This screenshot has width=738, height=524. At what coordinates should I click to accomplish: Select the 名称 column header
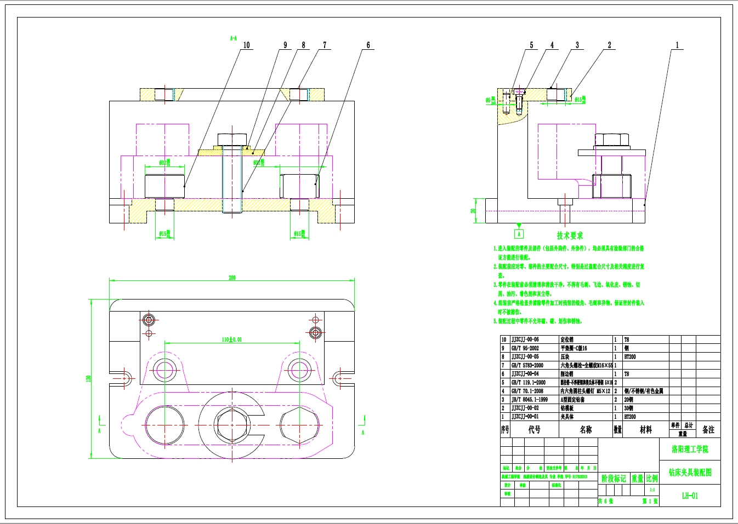coord(586,430)
